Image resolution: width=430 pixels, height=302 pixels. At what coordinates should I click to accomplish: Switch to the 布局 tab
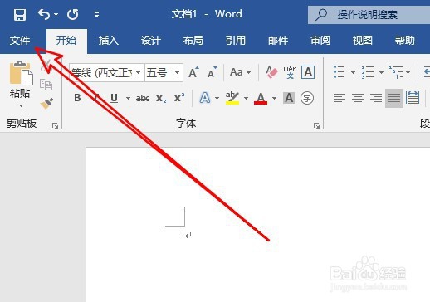(193, 41)
